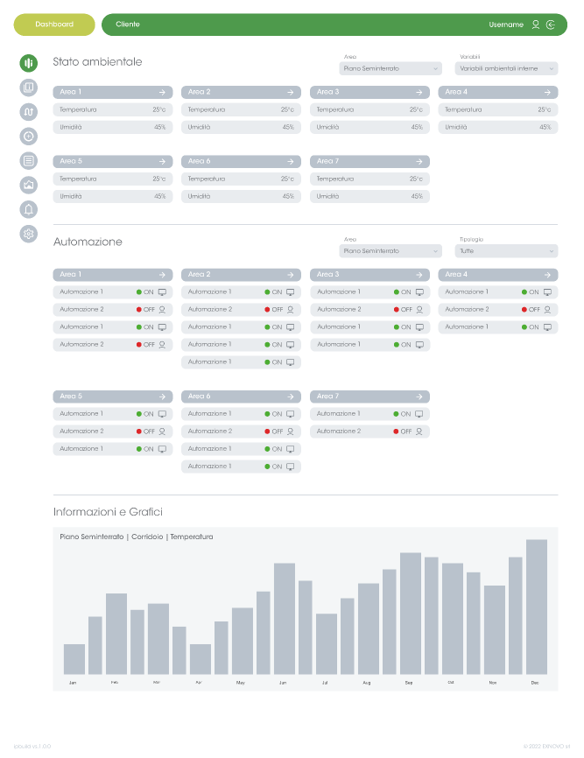Open the Tipologia dropdown showing Tutte
The image size is (584, 758).
[508, 251]
